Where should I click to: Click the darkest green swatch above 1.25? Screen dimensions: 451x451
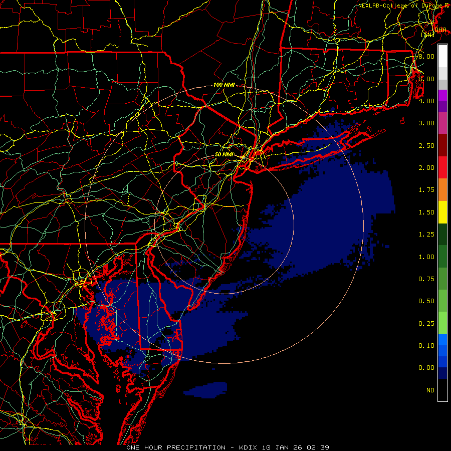coord(442,234)
